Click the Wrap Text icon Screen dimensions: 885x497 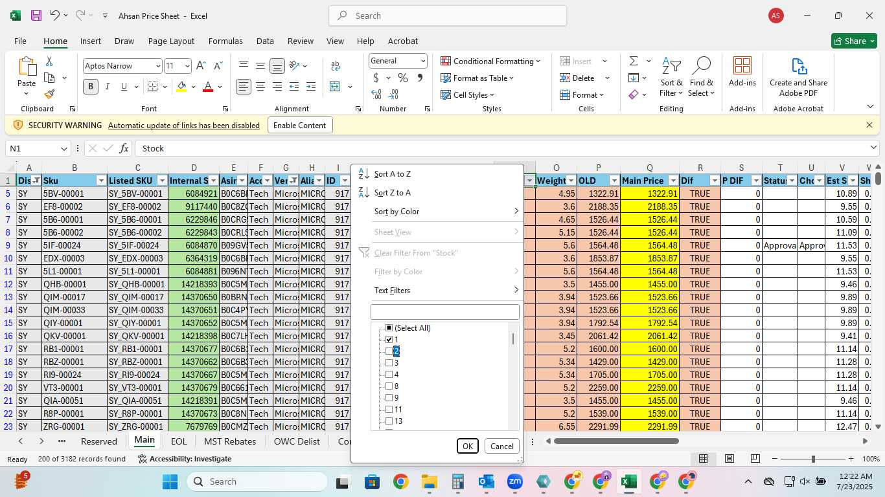[x=336, y=66]
